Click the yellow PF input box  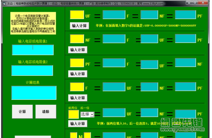tap(77, 63)
